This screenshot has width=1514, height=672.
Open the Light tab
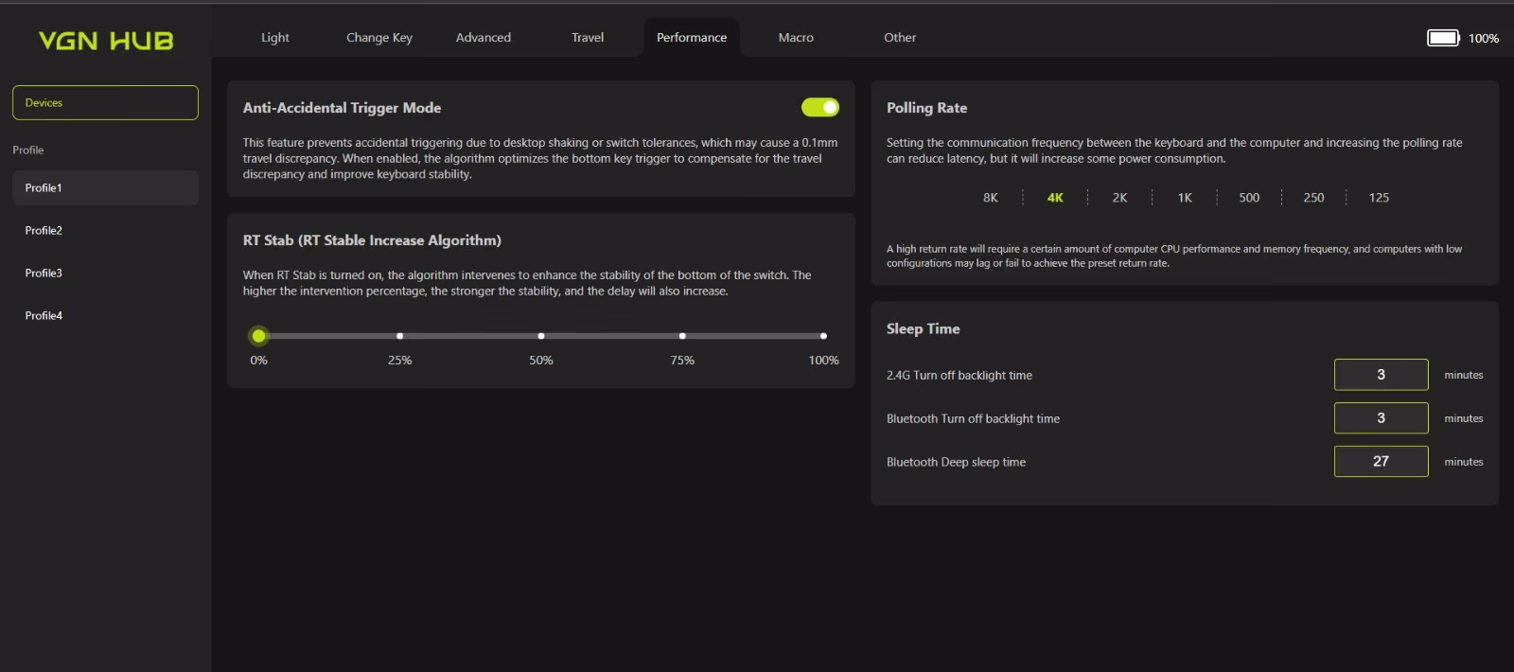pyautogui.click(x=275, y=38)
